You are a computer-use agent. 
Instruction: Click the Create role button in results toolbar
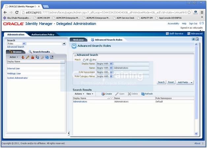tap(107, 94)
